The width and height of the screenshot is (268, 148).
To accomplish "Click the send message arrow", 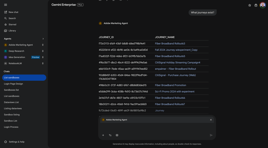I will [211, 135].
